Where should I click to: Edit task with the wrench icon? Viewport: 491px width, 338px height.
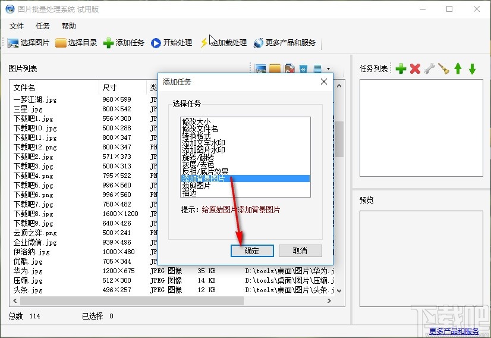[429, 68]
